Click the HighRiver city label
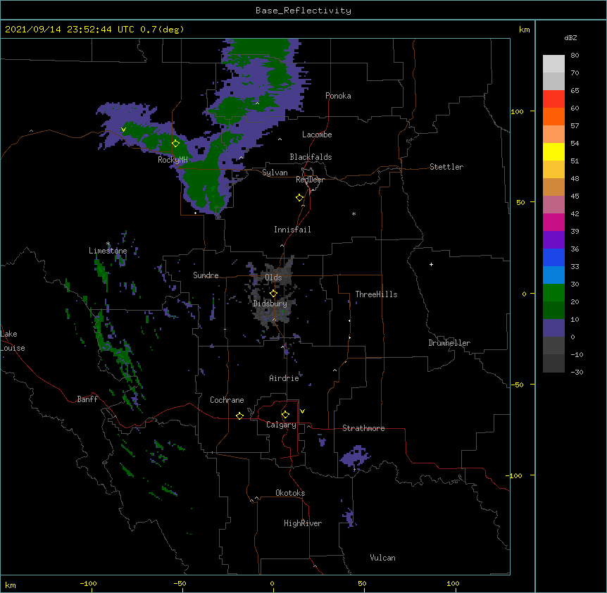 [303, 523]
